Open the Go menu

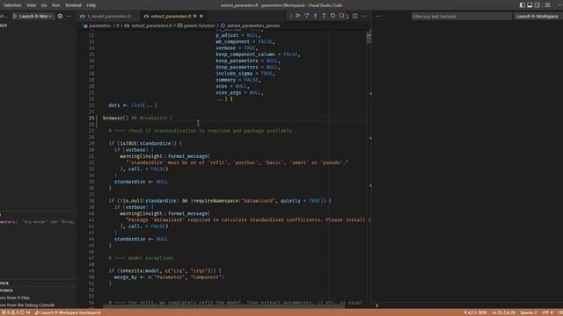pos(44,5)
